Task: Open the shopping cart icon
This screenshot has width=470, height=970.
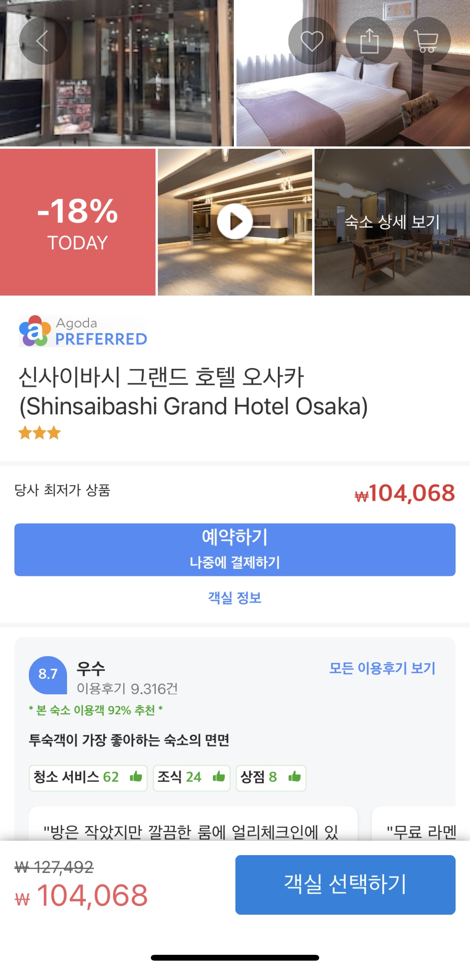Action: pyautogui.click(x=426, y=40)
